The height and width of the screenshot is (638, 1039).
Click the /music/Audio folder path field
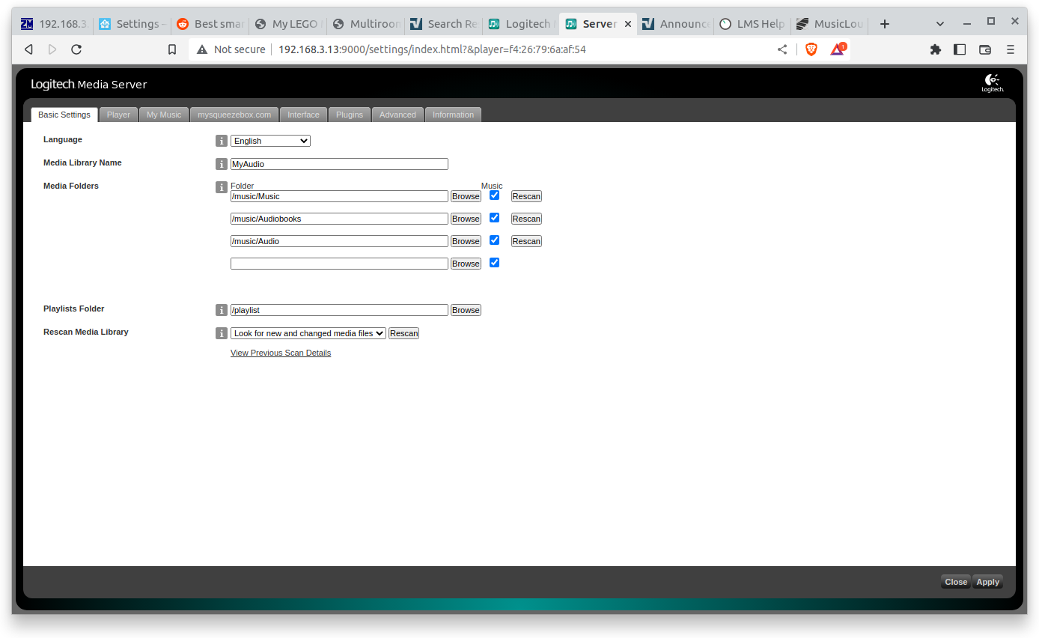(339, 241)
